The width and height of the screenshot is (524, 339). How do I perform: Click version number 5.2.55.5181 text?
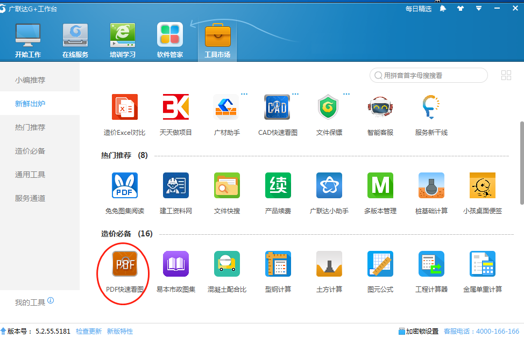[53, 331]
